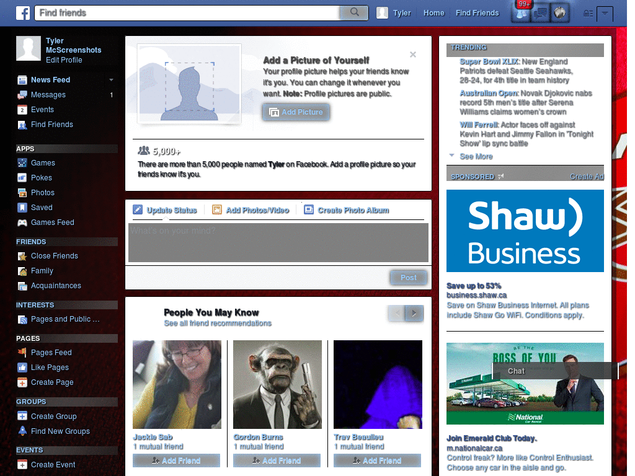Open the messages icon in top bar
635x476 pixels.
(x=540, y=14)
